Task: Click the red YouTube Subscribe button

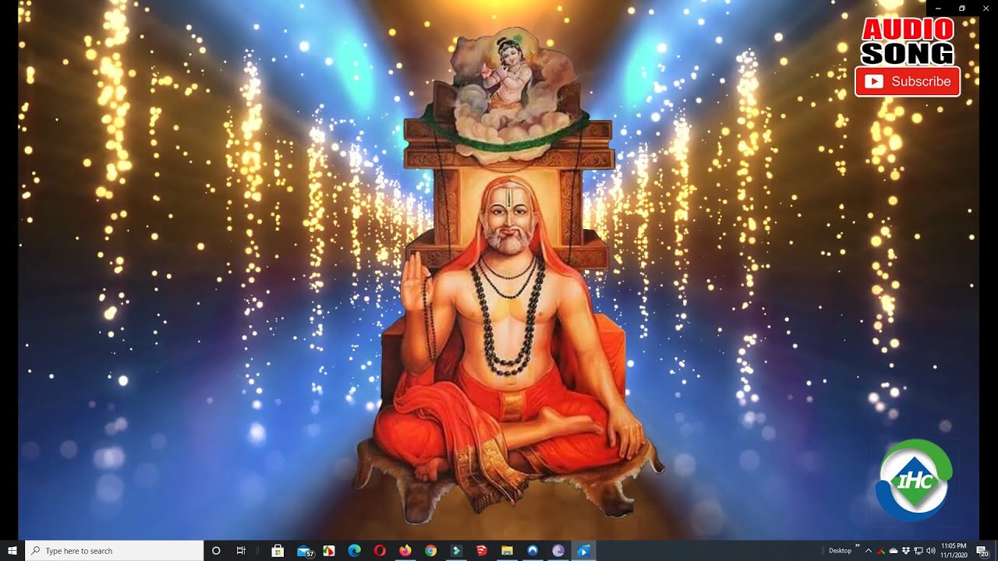Action: tap(908, 82)
